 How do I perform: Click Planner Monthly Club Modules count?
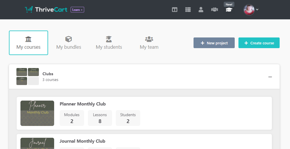click(72, 118)
